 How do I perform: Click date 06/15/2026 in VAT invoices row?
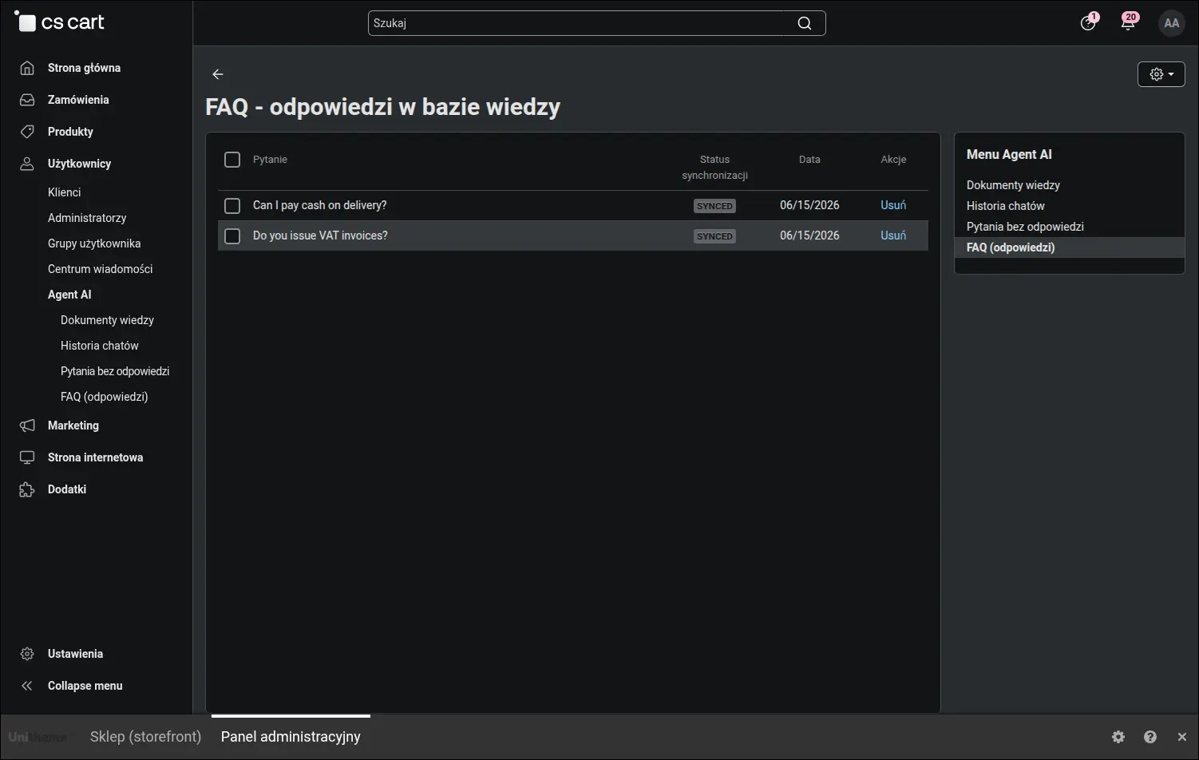[809, 236]
